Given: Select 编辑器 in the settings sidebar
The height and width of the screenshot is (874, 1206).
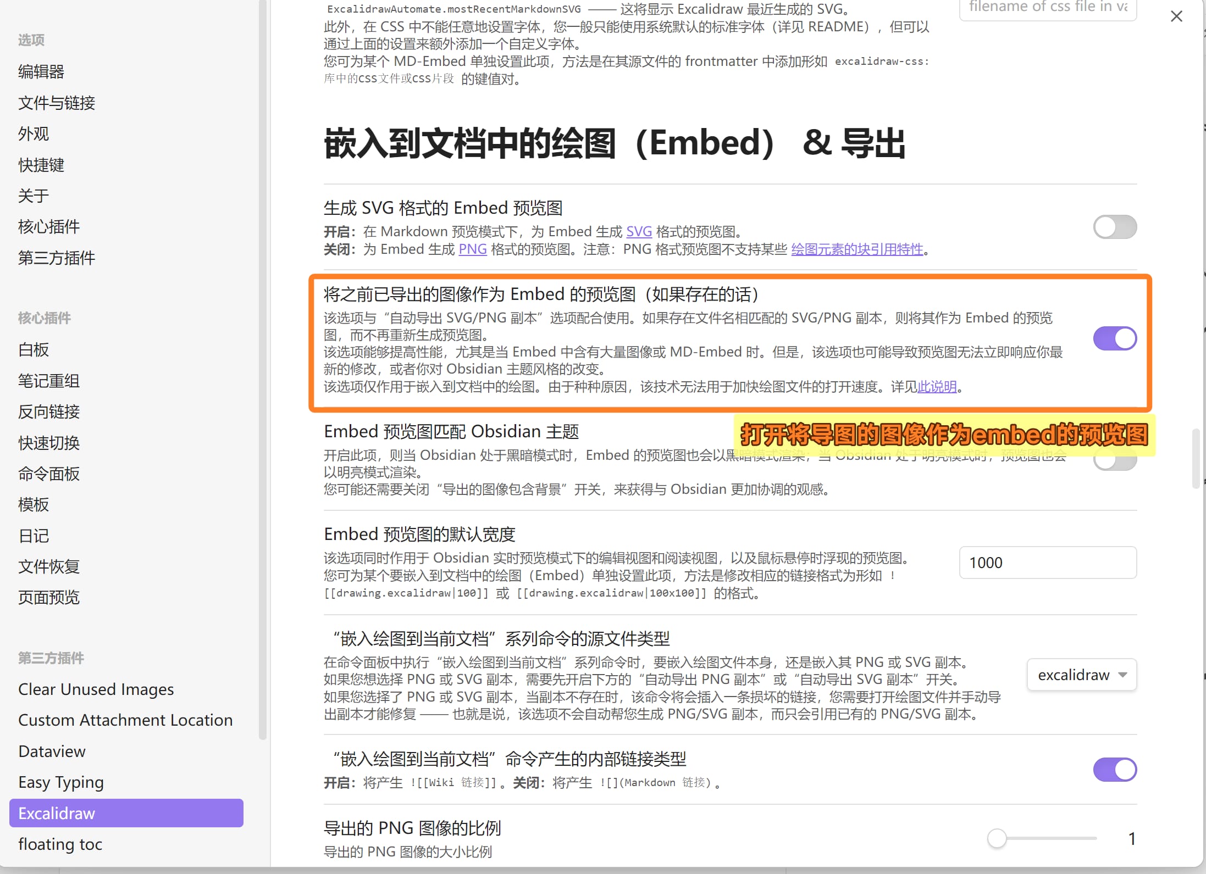Looking at the screenshot, I should click(41, 71).
